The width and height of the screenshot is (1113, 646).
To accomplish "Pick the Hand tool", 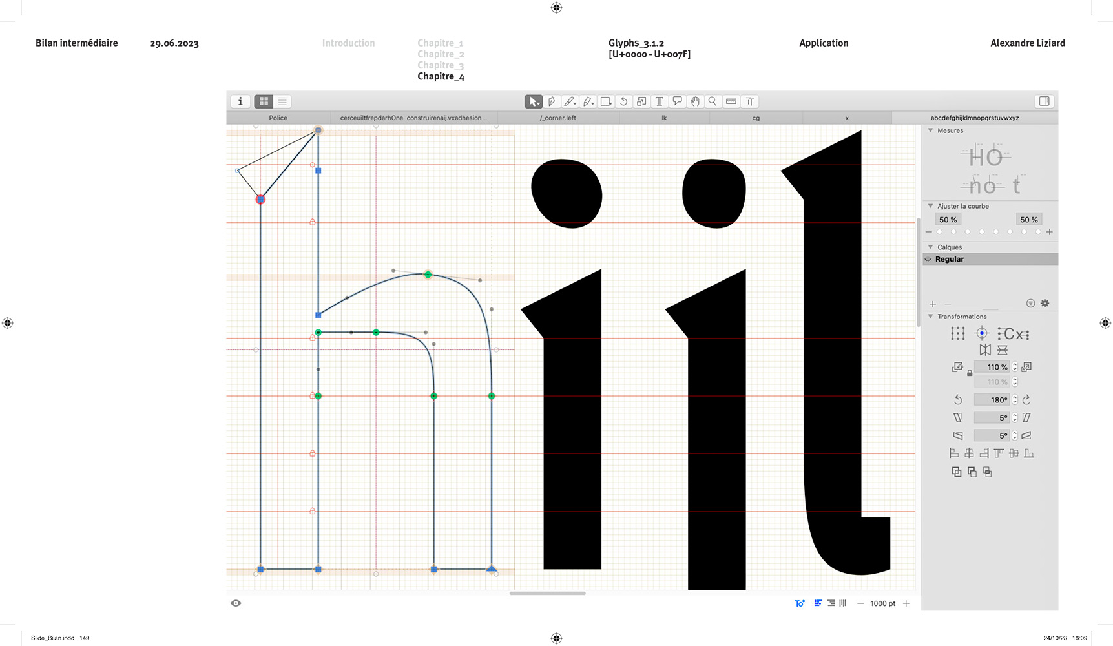I will [695, 101].
